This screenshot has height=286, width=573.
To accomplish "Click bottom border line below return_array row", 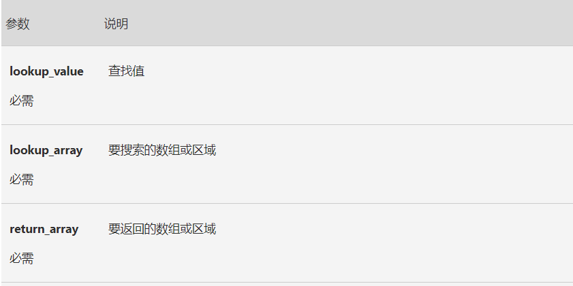I will tap(286, 282).
